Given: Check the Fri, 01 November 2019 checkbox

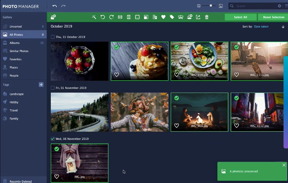Looking at the screenshot, I should [x=53, y=88].
